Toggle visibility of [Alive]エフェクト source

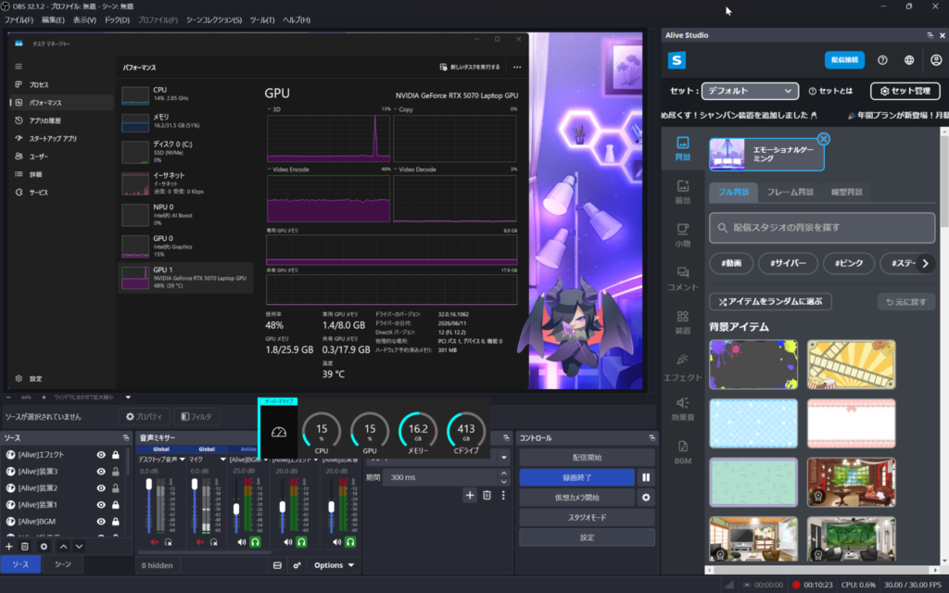tap(101, 454)
